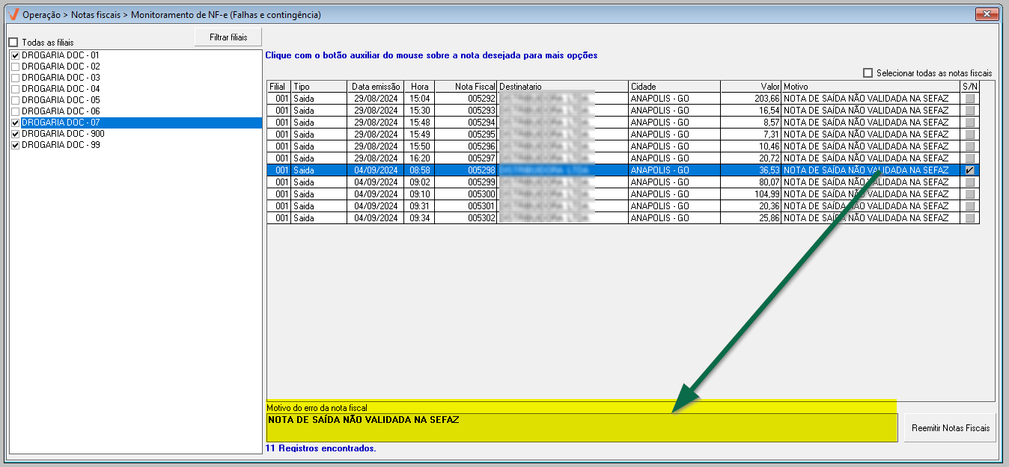Tick Selecionar todas as notas fiscais
Image resolution: width=1009 pixels, height=467 pixels.
click(868, 73)
